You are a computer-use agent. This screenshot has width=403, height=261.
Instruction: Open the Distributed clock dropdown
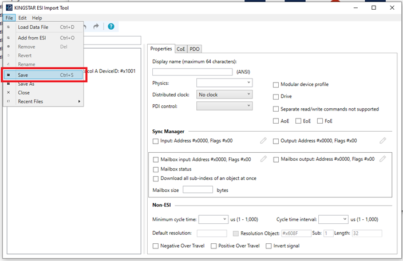pyautogui.click(x=224, y=94)
